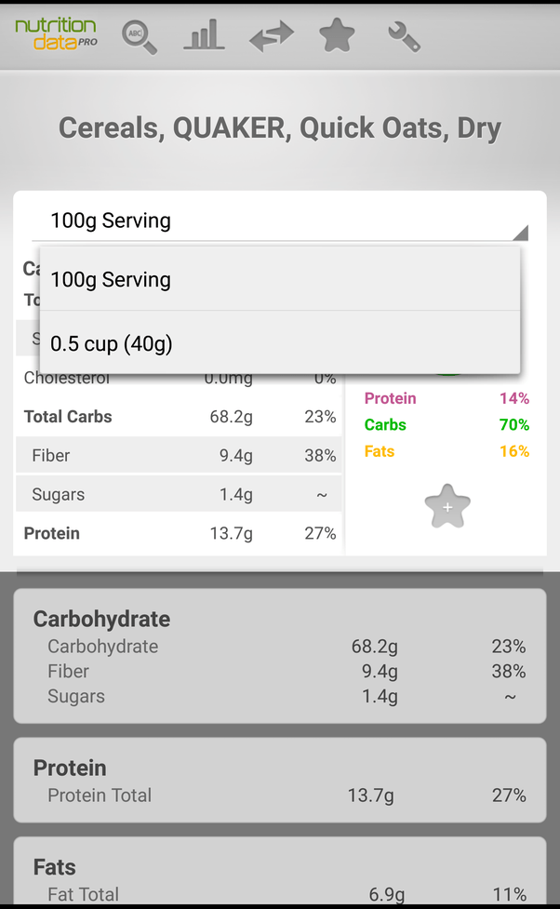
Task: Open the Carbohydrate detail card
Action: (x=280, y=656)
